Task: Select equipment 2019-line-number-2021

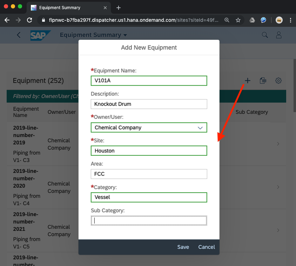Action: click(x=26, y=221)
